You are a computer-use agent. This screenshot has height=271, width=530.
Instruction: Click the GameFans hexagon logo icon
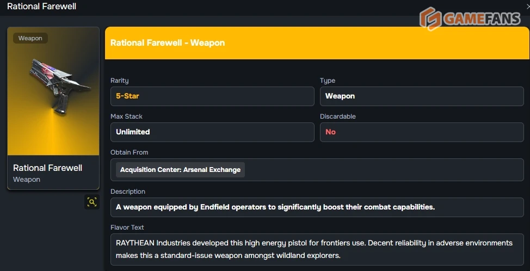tap(430, 19)
